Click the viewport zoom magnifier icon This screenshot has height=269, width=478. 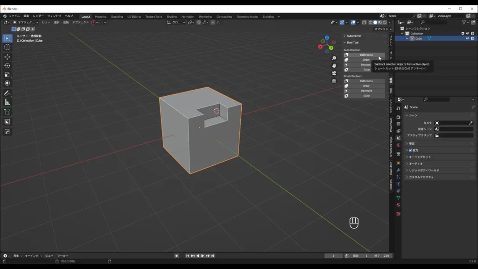(x=334, y=58)
